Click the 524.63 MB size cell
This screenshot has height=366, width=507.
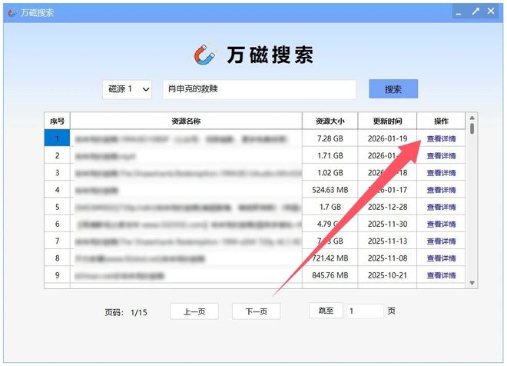coord(330,190)
